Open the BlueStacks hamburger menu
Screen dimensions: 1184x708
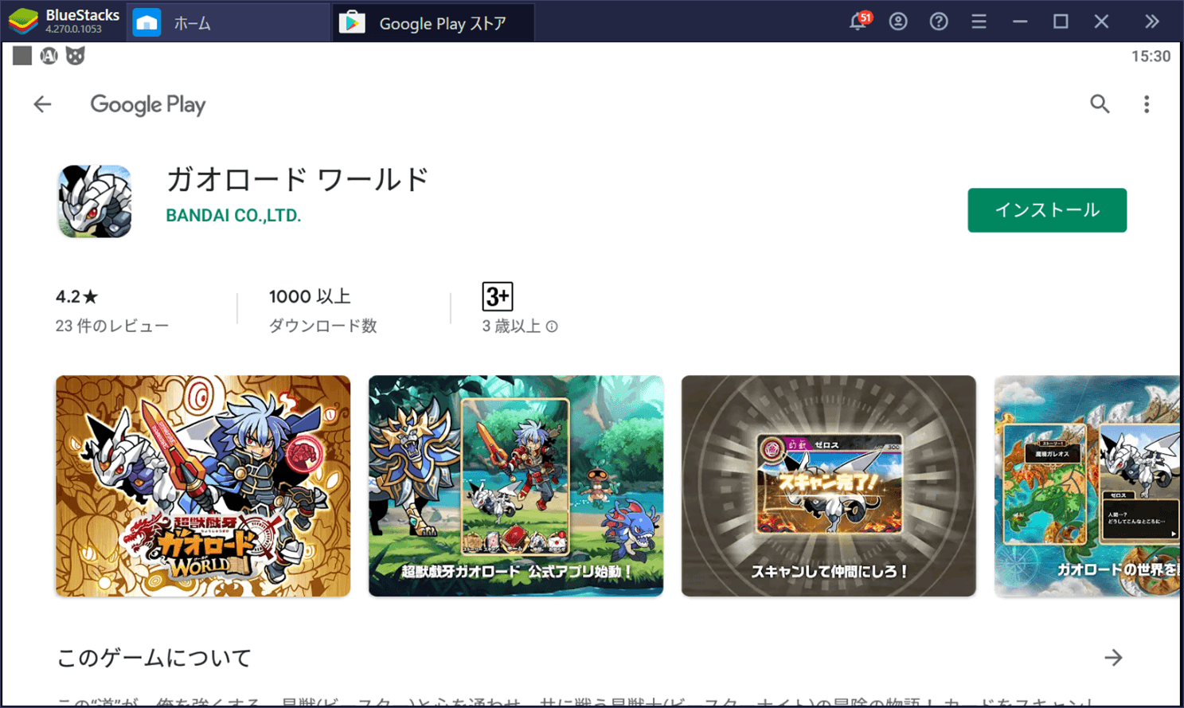coord(979,22)
